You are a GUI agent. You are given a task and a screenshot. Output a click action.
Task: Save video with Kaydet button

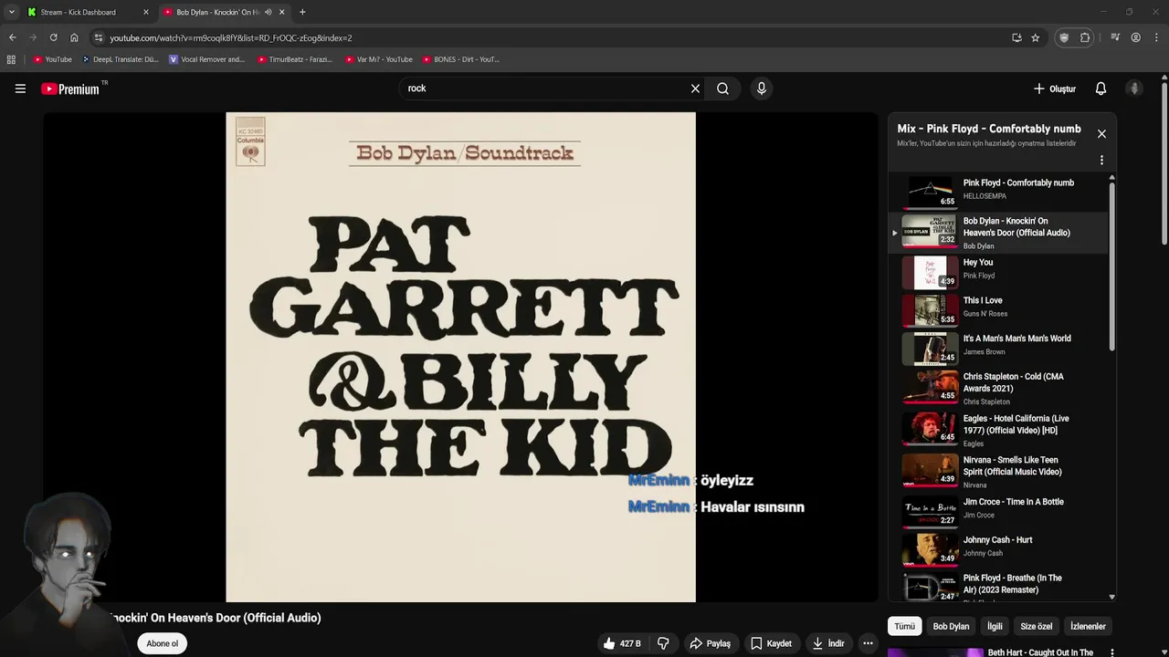[x=771, y=643]
